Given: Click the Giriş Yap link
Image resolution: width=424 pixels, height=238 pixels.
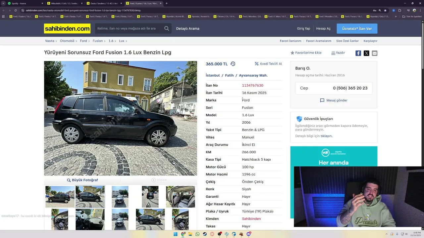Looking at the screenshot, I should pos(303,29).
